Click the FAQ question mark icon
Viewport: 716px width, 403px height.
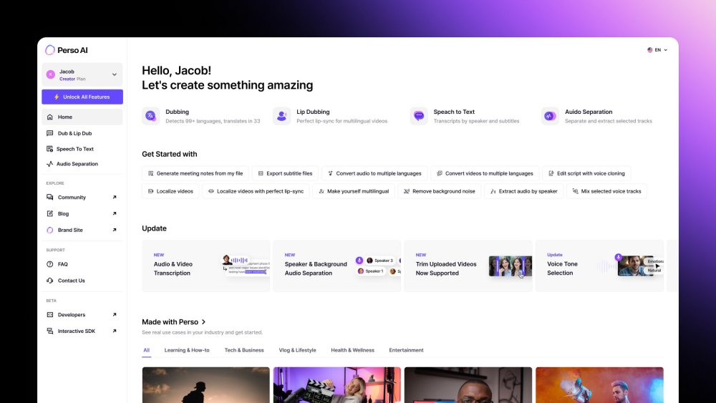point(50,264)
